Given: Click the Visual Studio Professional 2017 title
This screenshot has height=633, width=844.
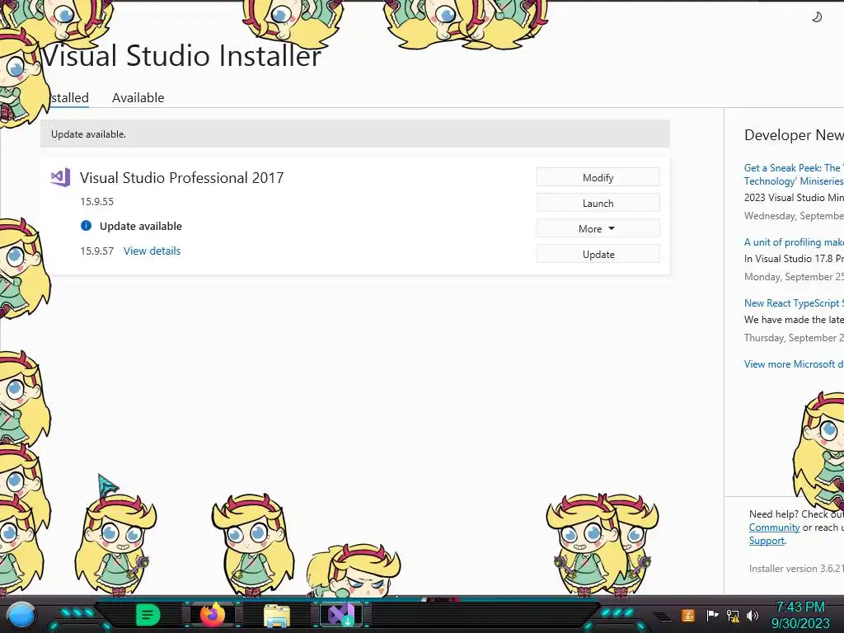Looking at the screenshot, I should point(182,178).
